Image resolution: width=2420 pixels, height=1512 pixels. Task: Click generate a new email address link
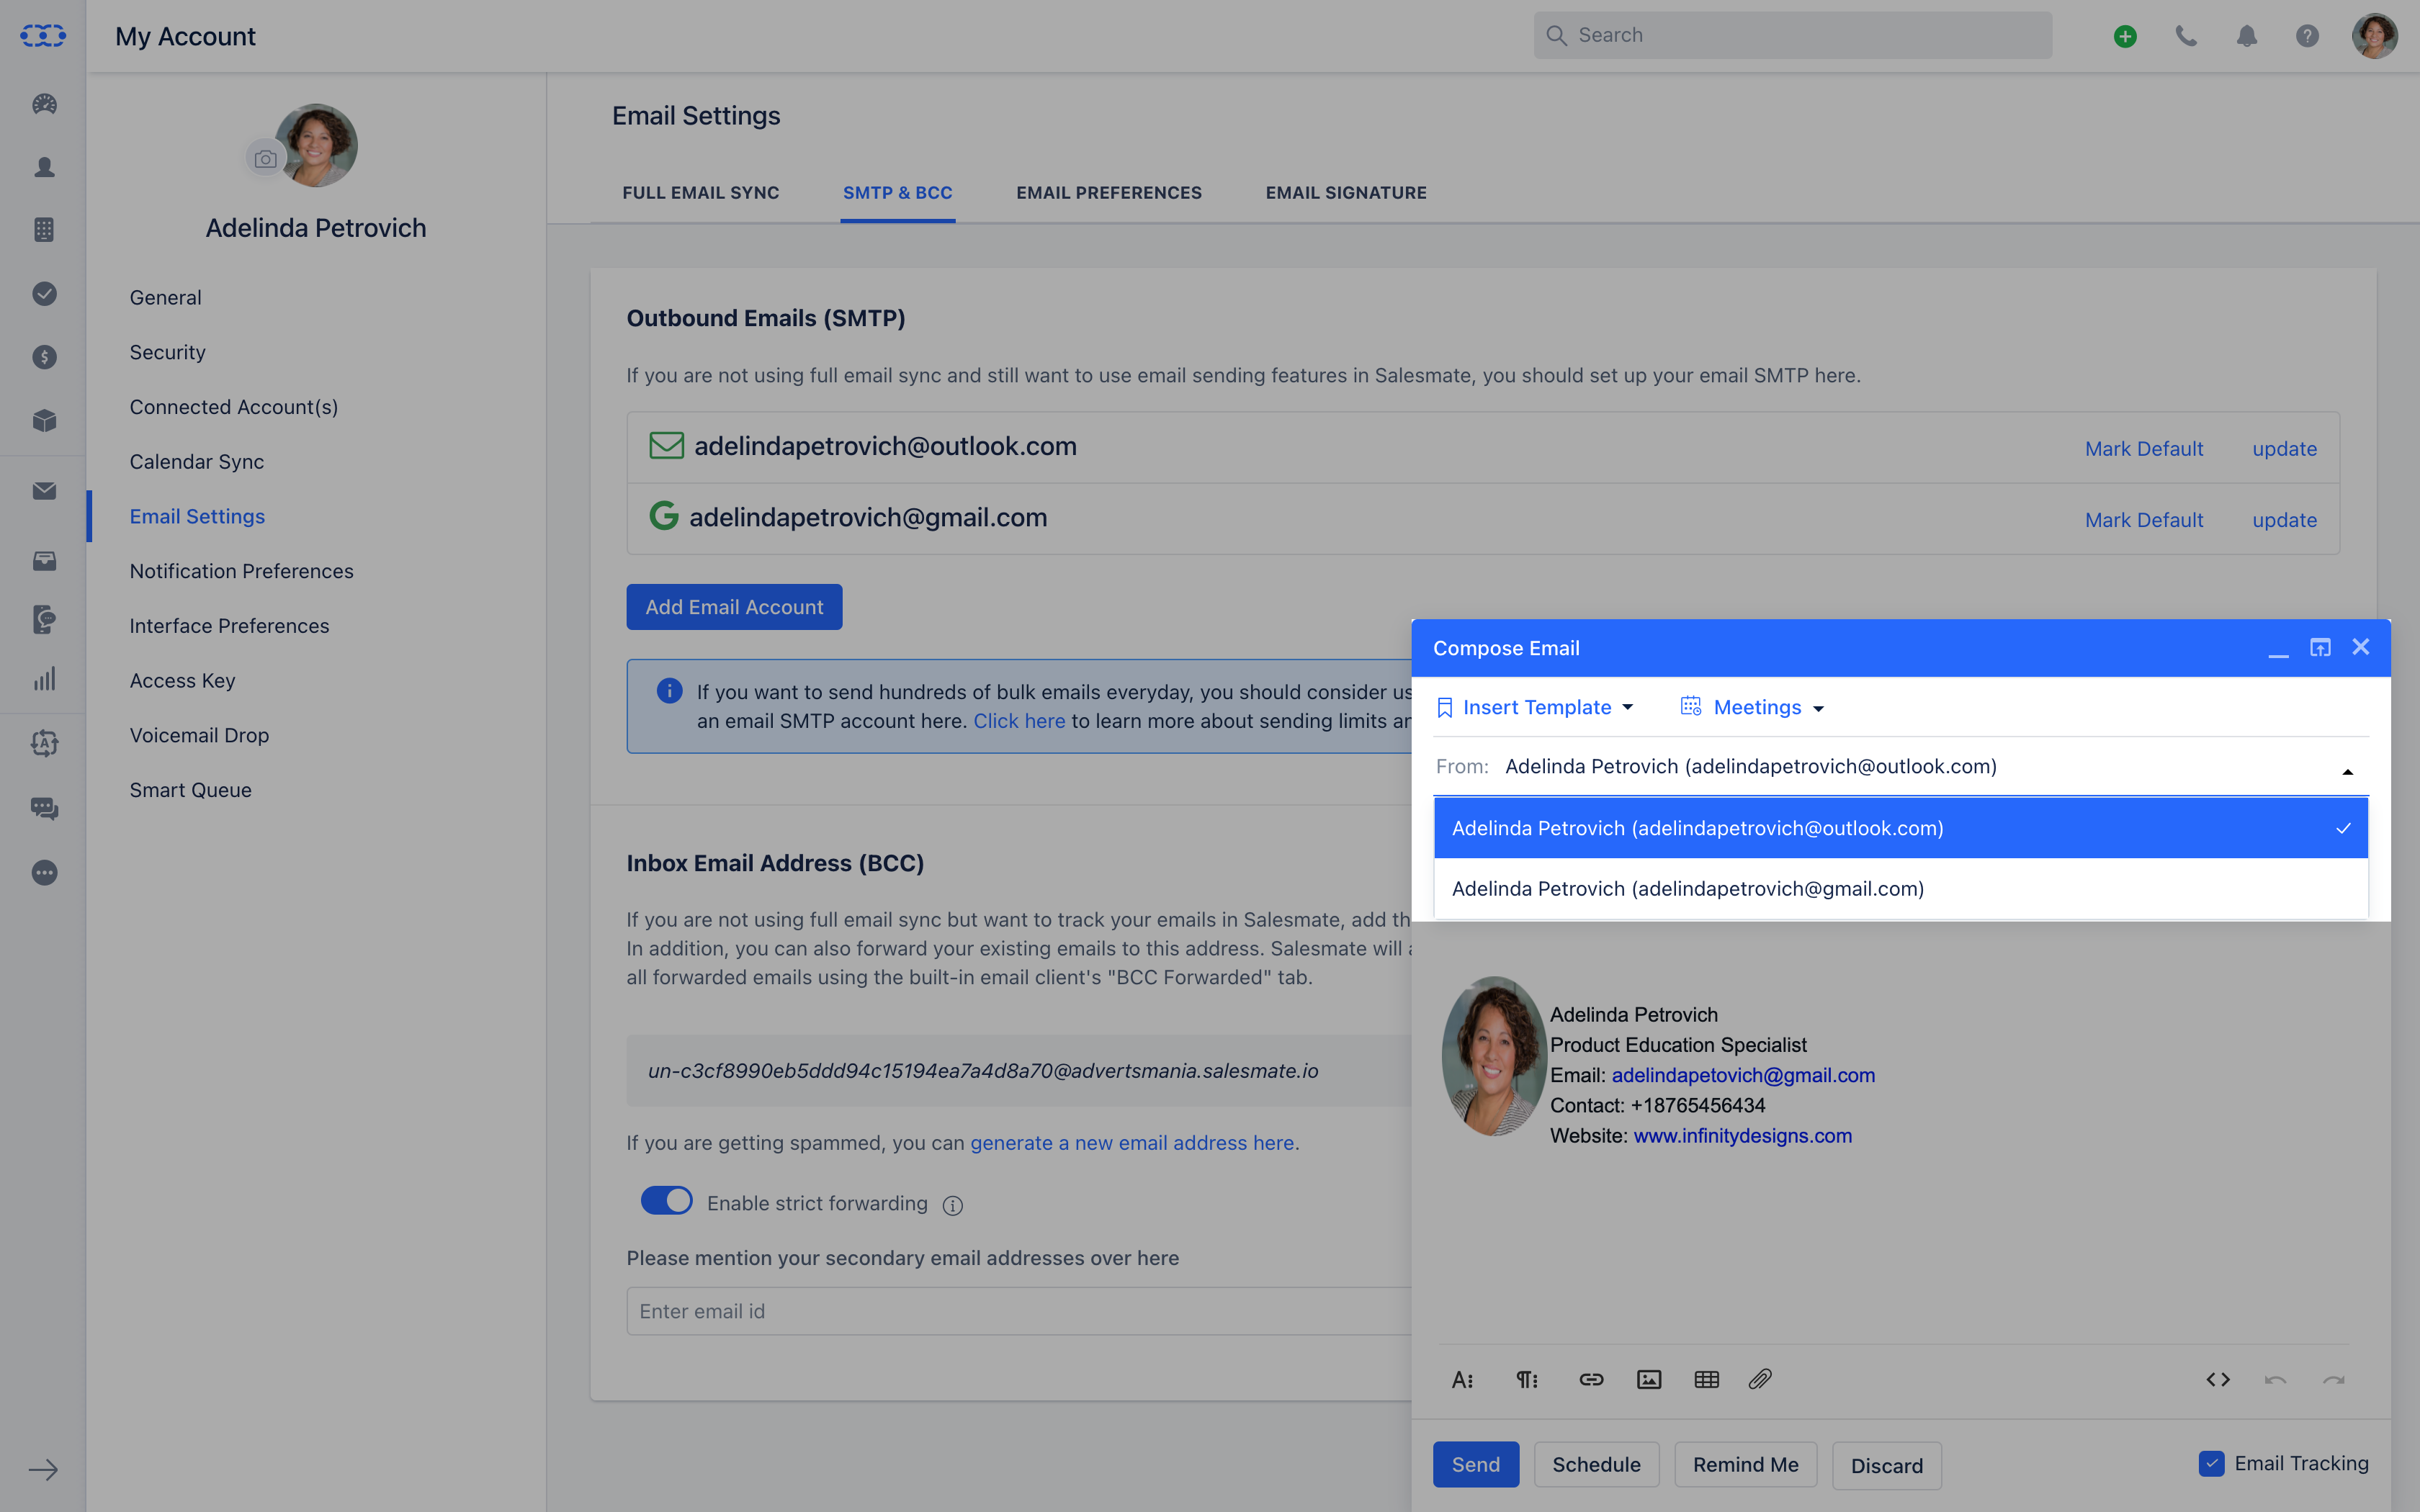tap(1132, 1143)
